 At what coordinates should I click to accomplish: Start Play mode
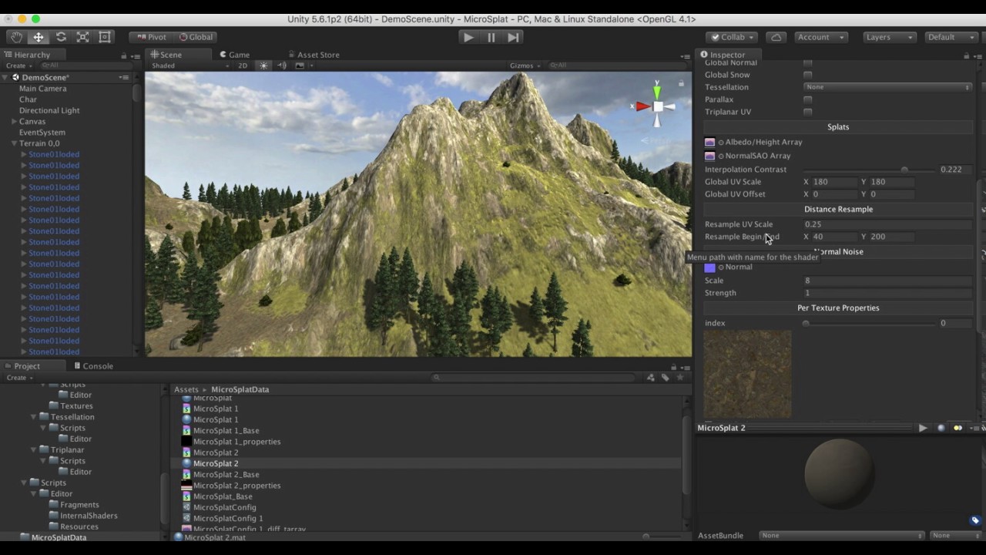coord(468,37)
